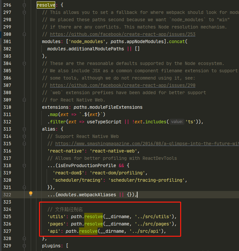
Task: Click 'react-native-web' string on line 316
Action: click(113, 151)
